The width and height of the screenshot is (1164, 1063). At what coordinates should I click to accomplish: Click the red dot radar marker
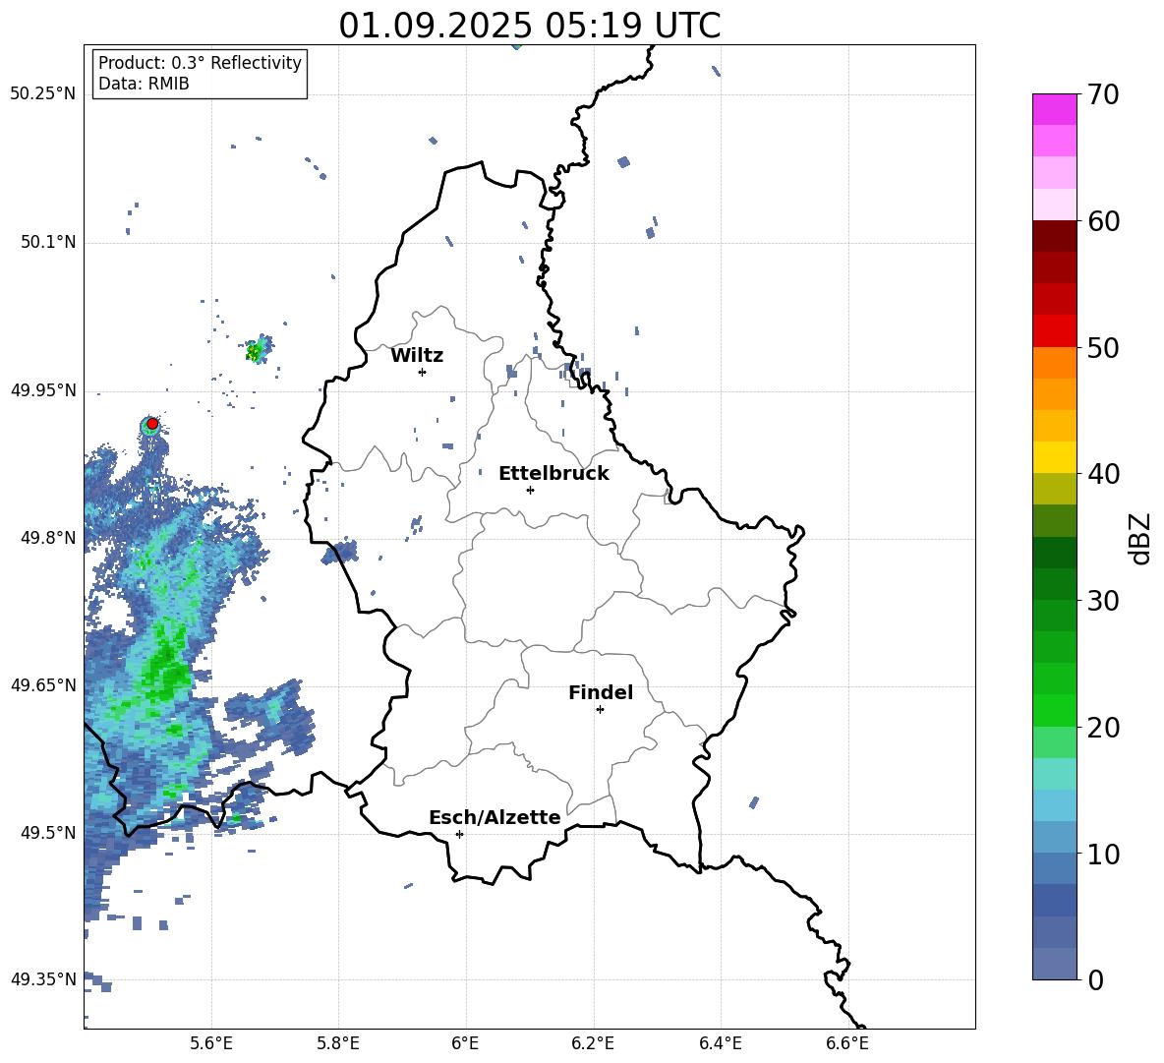click(x=152, y=424)
